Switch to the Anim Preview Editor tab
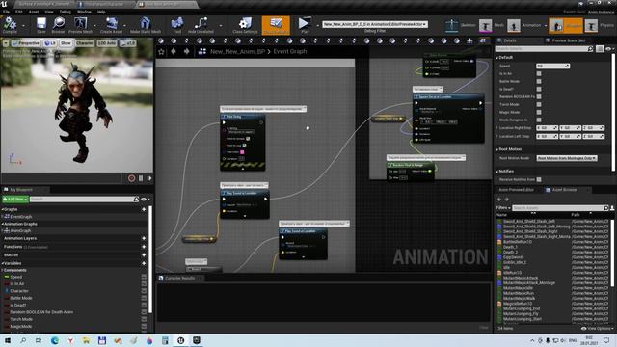617x347 pixels. [x=516, y=190]
